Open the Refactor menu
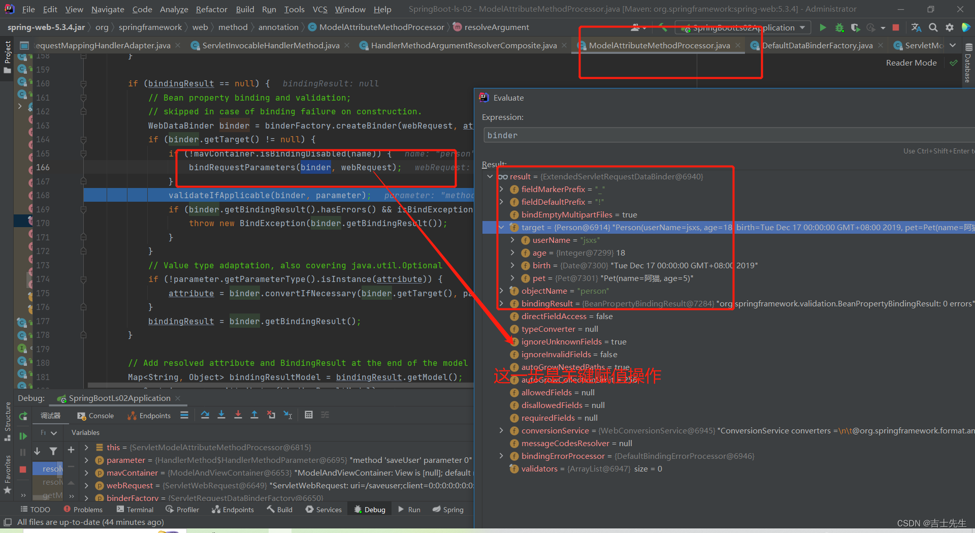This screenshot has height=533, width=975. (211, 9)
